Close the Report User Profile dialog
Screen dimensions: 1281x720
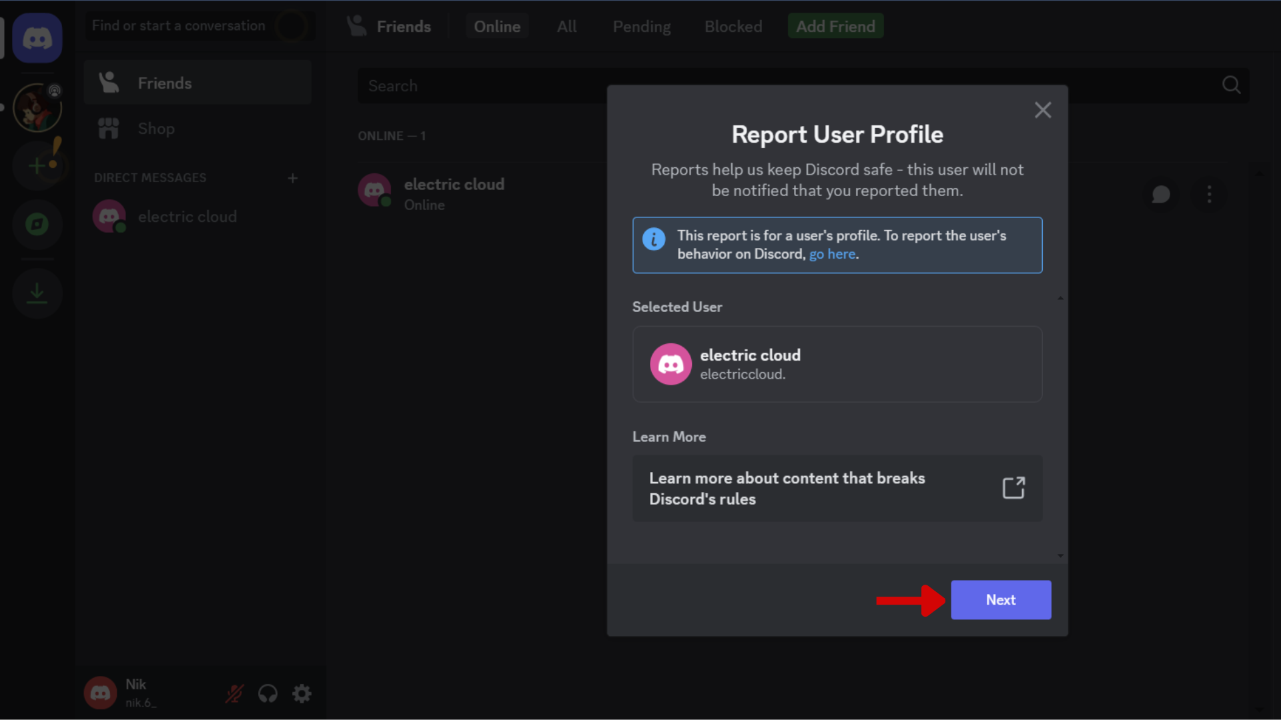pyautogui.click(x=1043, y=110)
